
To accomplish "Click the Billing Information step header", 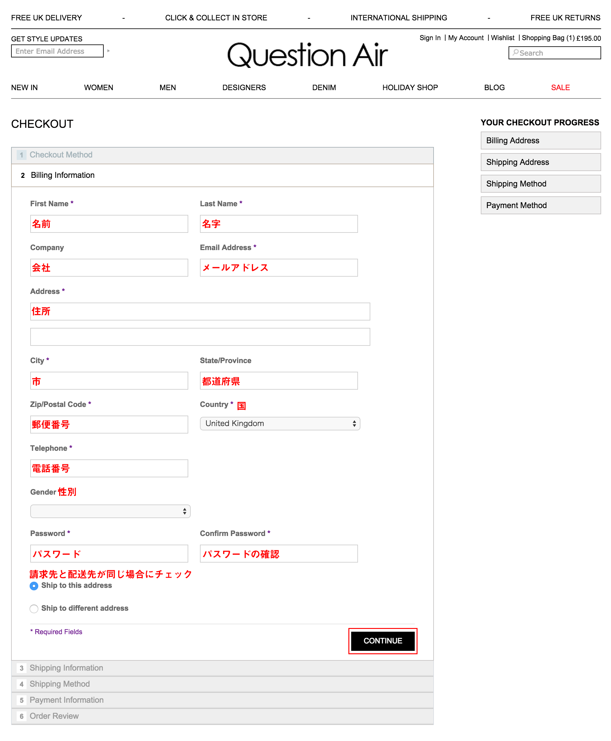I will coord(222,175).
